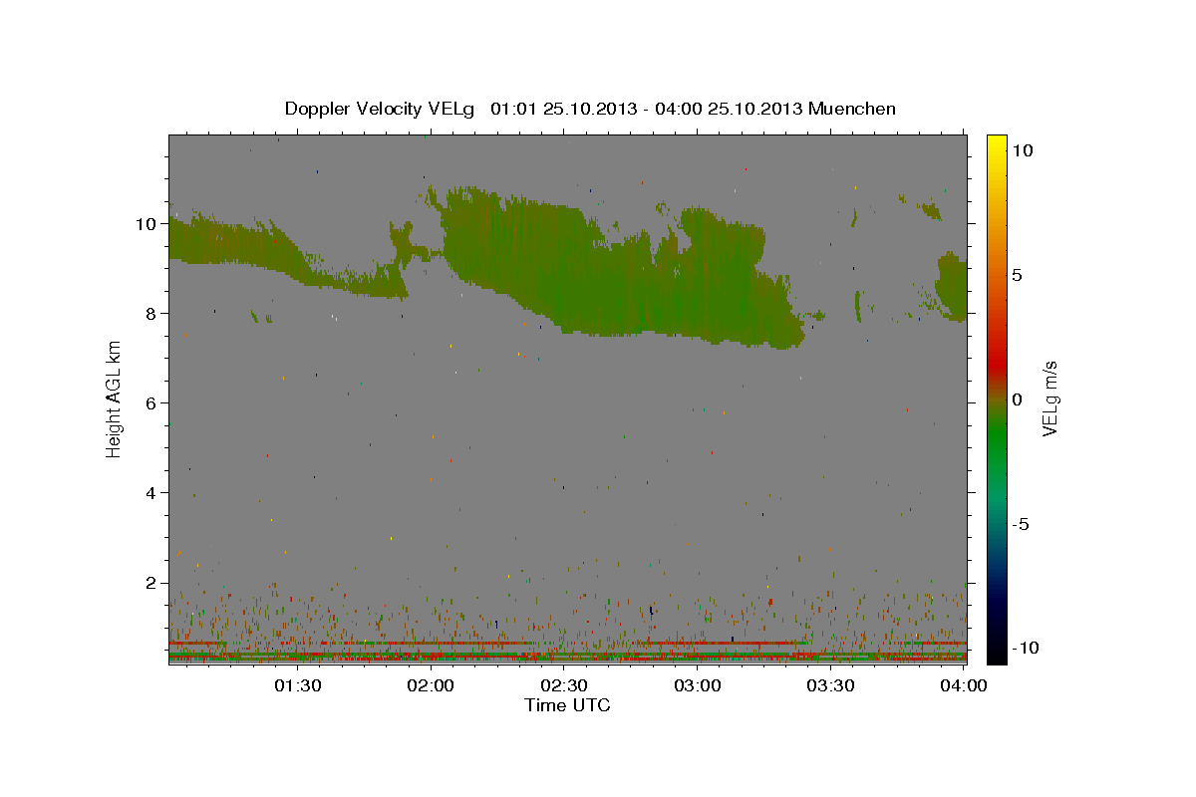Click the height tick label '2'

(152, 583)
